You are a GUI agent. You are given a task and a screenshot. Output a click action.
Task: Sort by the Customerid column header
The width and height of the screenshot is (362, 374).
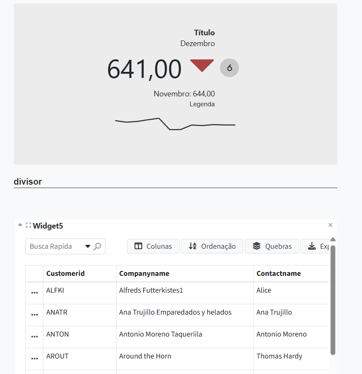coord(65,273)
